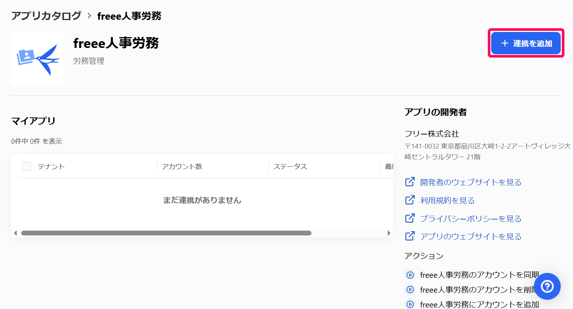Viewport: 573px width, 309px height.
Task: Click the アカウント数 column header
Action: (x=182, y=166)
